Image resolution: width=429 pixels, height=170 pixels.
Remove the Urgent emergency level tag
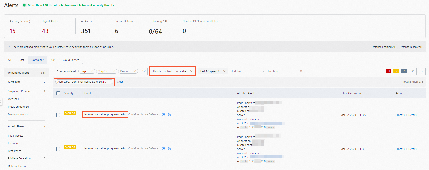[92, 71]
